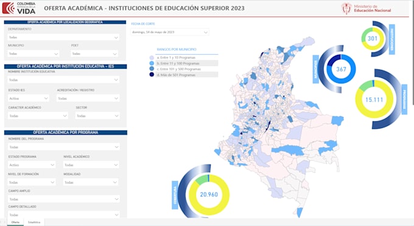The height and width of the screenshot is (226, 414).
Task: Switch to the Estadística tab
Action: click(x=34, y=222)
